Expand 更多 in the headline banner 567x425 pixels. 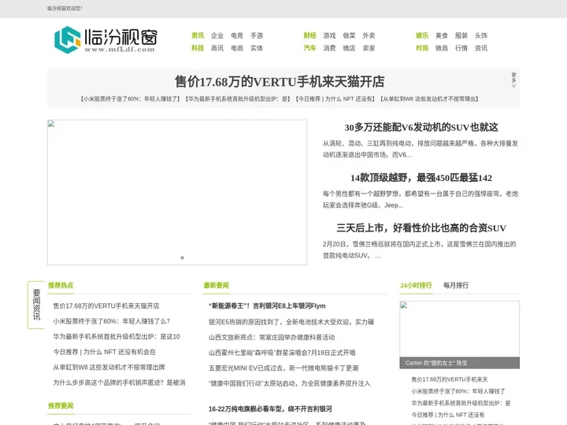pyautogui.click(x=513, y=79)
